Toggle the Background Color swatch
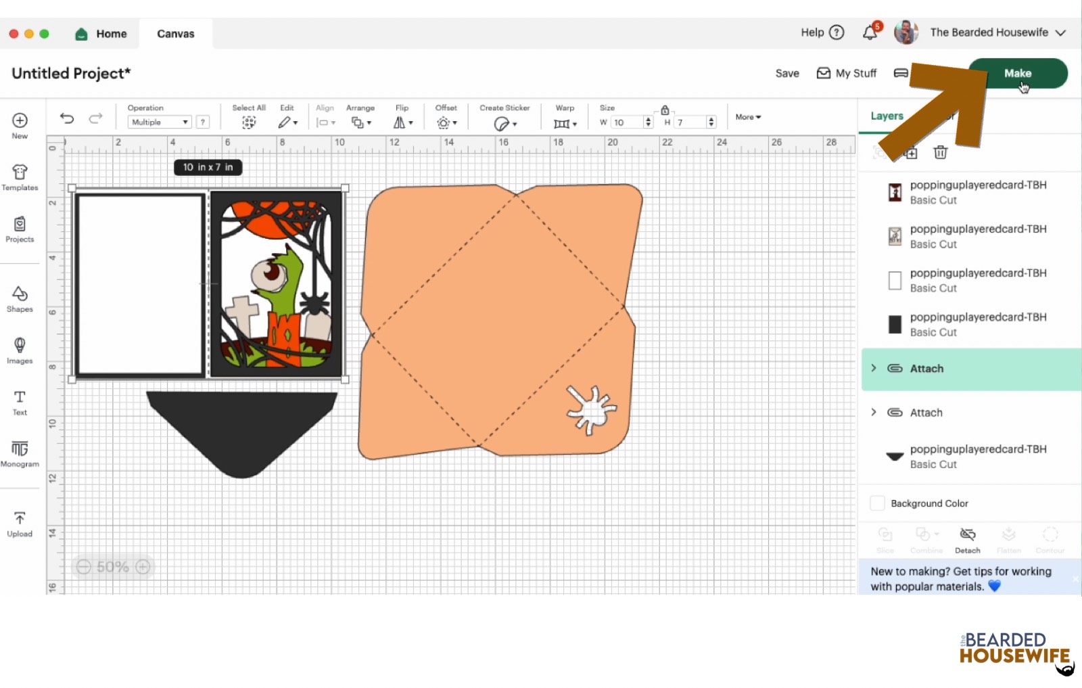Image resolution: width=1082 pixels, height=688 pixels. point(877,503)
